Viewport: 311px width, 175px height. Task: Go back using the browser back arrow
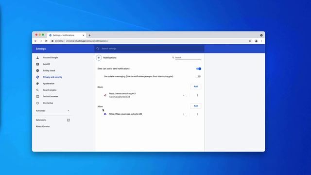click(x=35, y=41)
